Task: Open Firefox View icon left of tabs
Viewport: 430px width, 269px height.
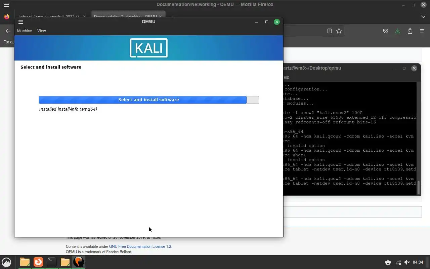Action: [x=7, y=16]
